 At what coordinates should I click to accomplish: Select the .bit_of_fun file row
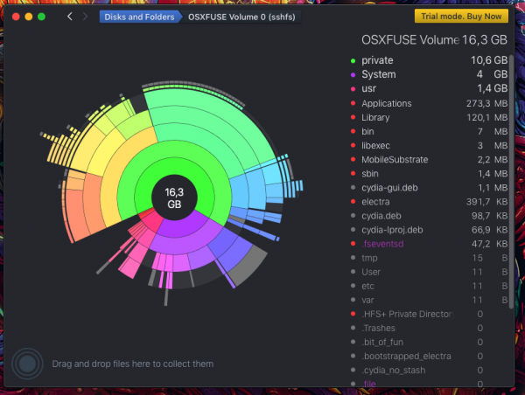point(429,343)
